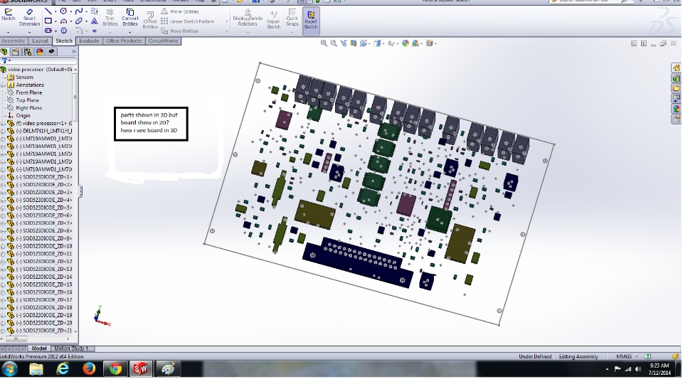Screen dimensions: 683x384
Task: Open FeatureManager design tree tab
Action: coord(4,52)
